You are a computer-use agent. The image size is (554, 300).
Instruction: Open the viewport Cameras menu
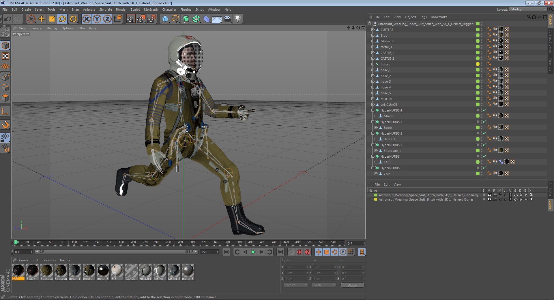[x=36, y=28]
